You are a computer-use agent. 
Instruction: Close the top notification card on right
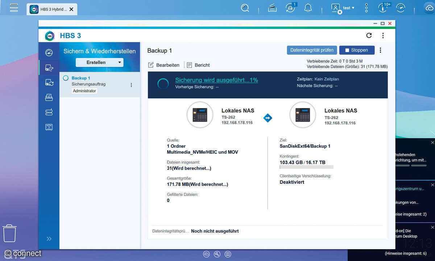click(x=432, y=142)
